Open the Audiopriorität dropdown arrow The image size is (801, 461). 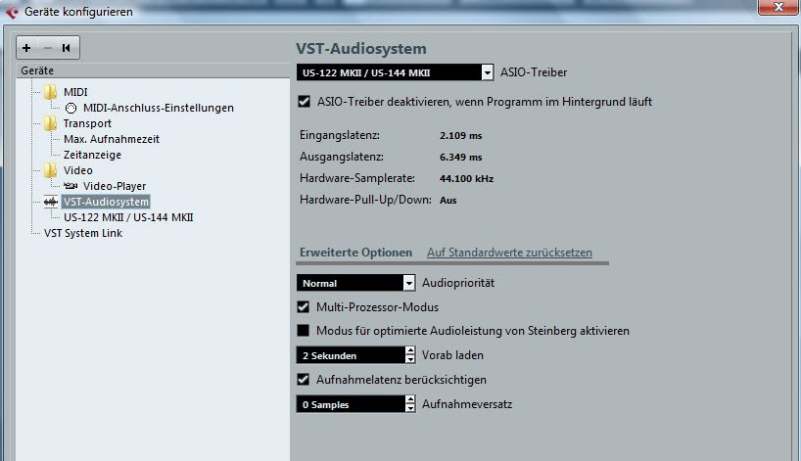408,283
